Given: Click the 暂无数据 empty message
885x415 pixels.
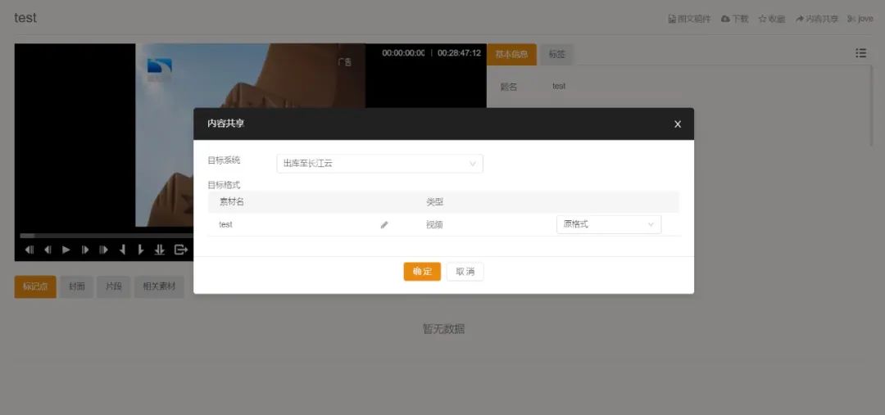Looking at the screenshot, I should 443,329.
